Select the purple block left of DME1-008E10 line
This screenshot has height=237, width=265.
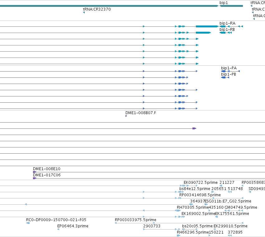(x=35, y=172)
